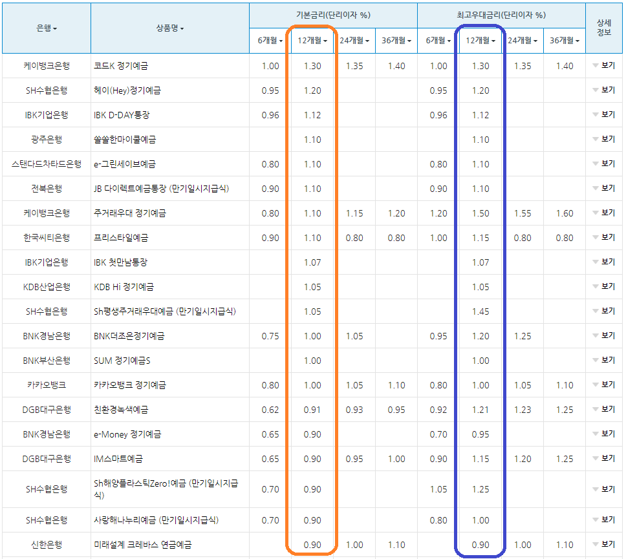The width and height of the screenshot is (626, 559).
Task: Click the 기본금리(단리이자 %) group header
Action: [x=333, y=15]
